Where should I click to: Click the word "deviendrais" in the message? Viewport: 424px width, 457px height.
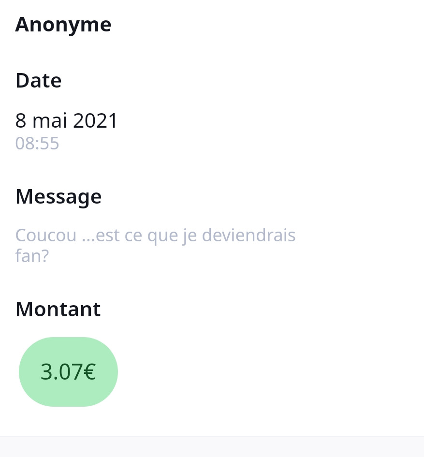click(249, 236)
